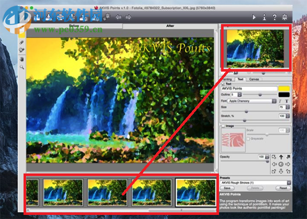This screenshot has height=219, width=307.
Task: Position watermark at right arrow
Action: (288, 164)
